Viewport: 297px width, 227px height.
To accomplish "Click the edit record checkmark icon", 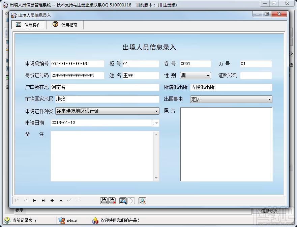I will click(x=69, y=200).
